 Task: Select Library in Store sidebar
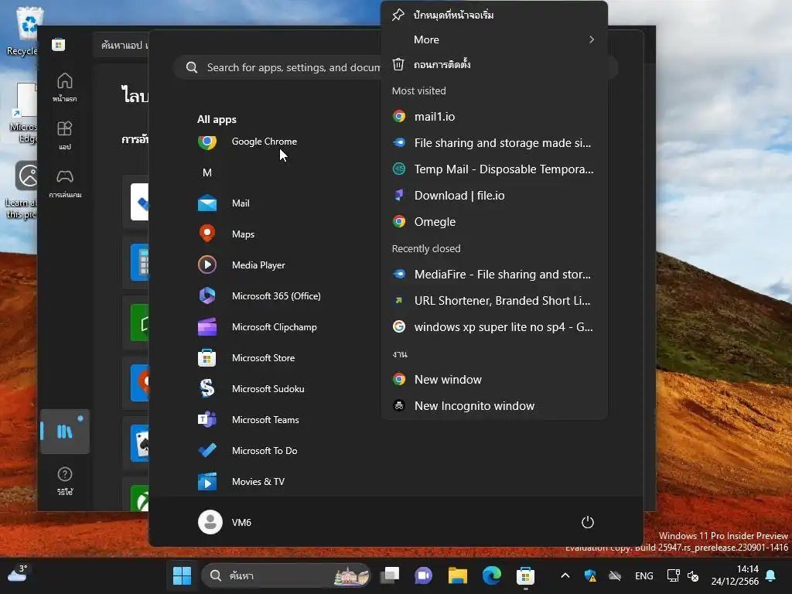pos(65,432)
